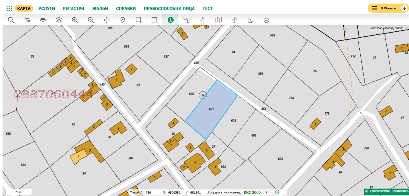409x196 pixels.
Task: Open the УСЛУГИ menu
Action: [x=47, y=8]
